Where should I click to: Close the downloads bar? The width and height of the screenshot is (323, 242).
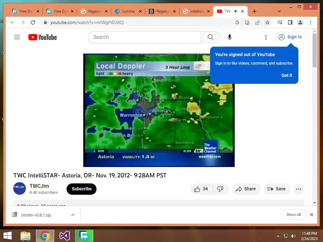pyautogui.click(x=311, y=215)
